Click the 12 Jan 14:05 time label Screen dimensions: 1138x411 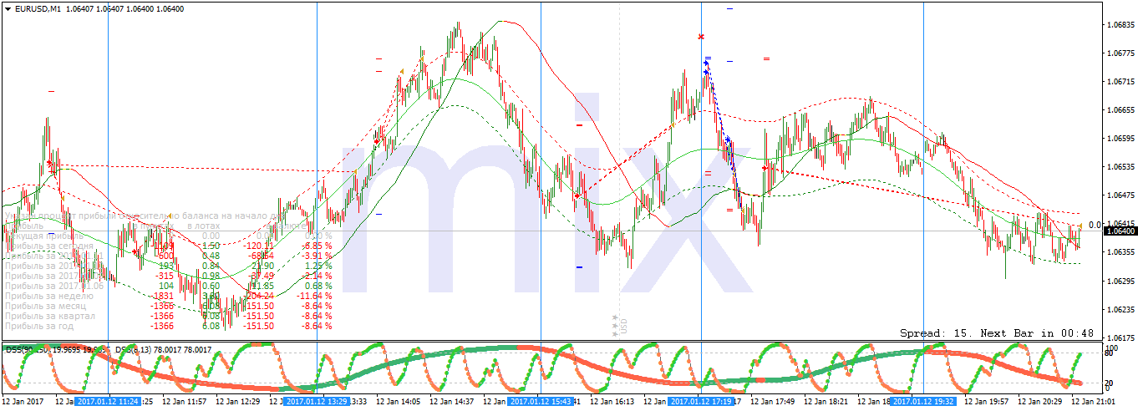(399, 402)
